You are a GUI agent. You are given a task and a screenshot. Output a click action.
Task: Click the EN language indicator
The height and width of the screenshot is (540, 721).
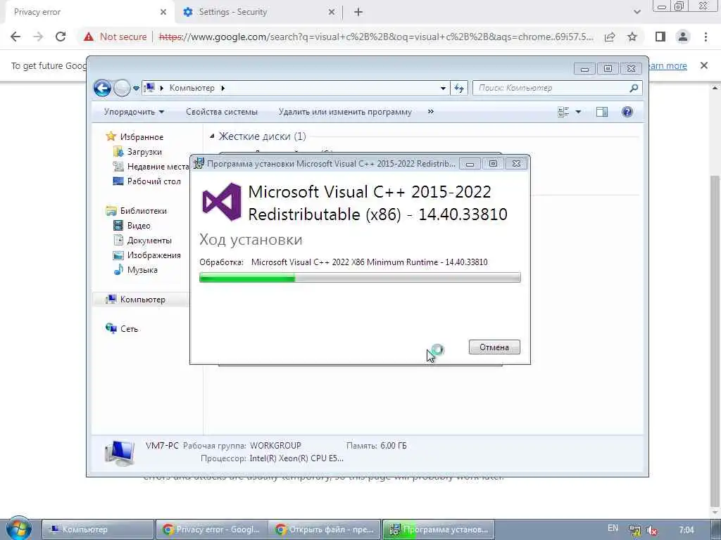point(613,528)
